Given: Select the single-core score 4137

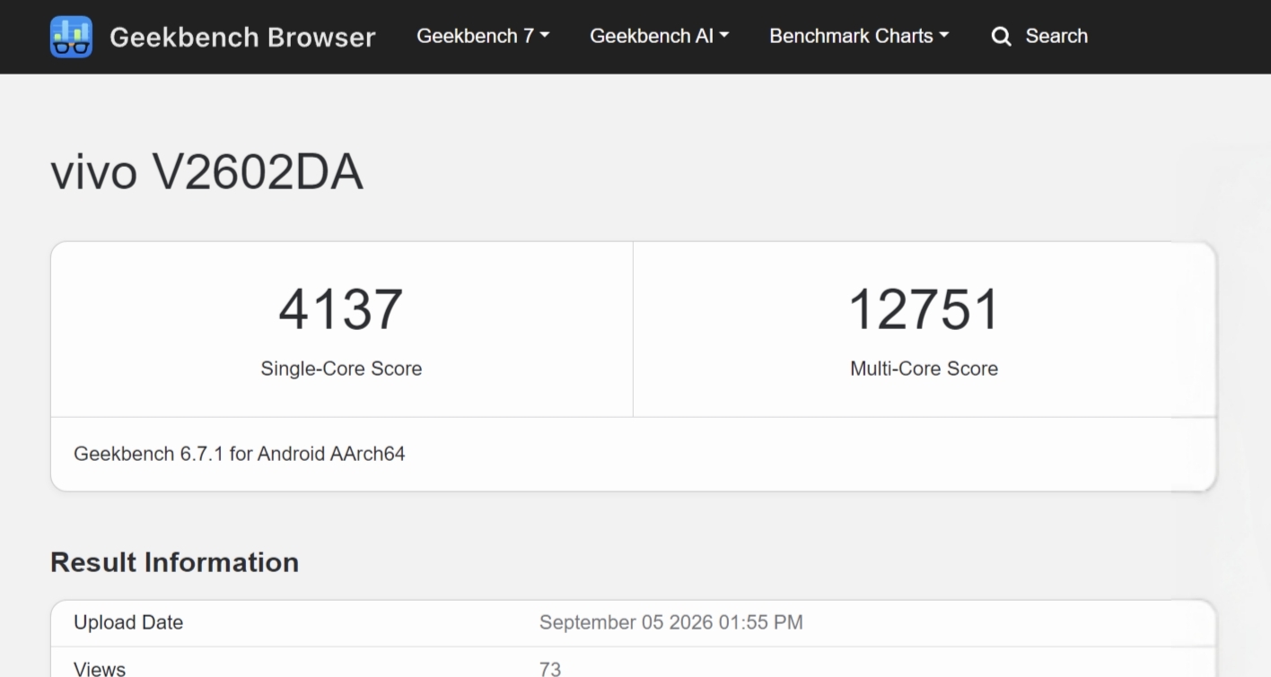Looking at the screenshot, I should point(341,309).
